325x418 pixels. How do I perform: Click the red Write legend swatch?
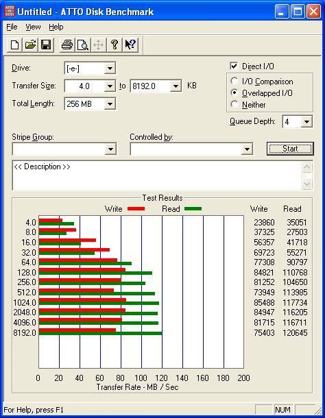coord(136,209)
